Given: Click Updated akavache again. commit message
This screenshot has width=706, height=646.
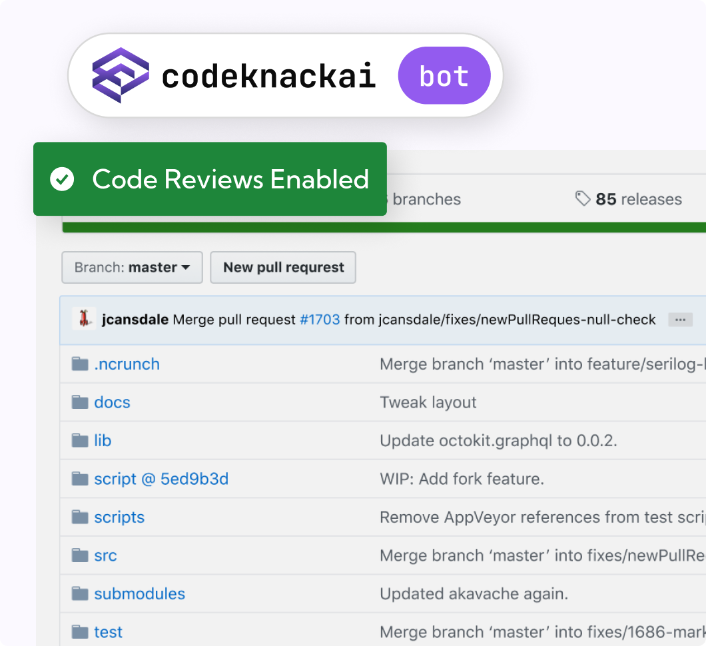Looking at the screenshot, I should 474,594.
